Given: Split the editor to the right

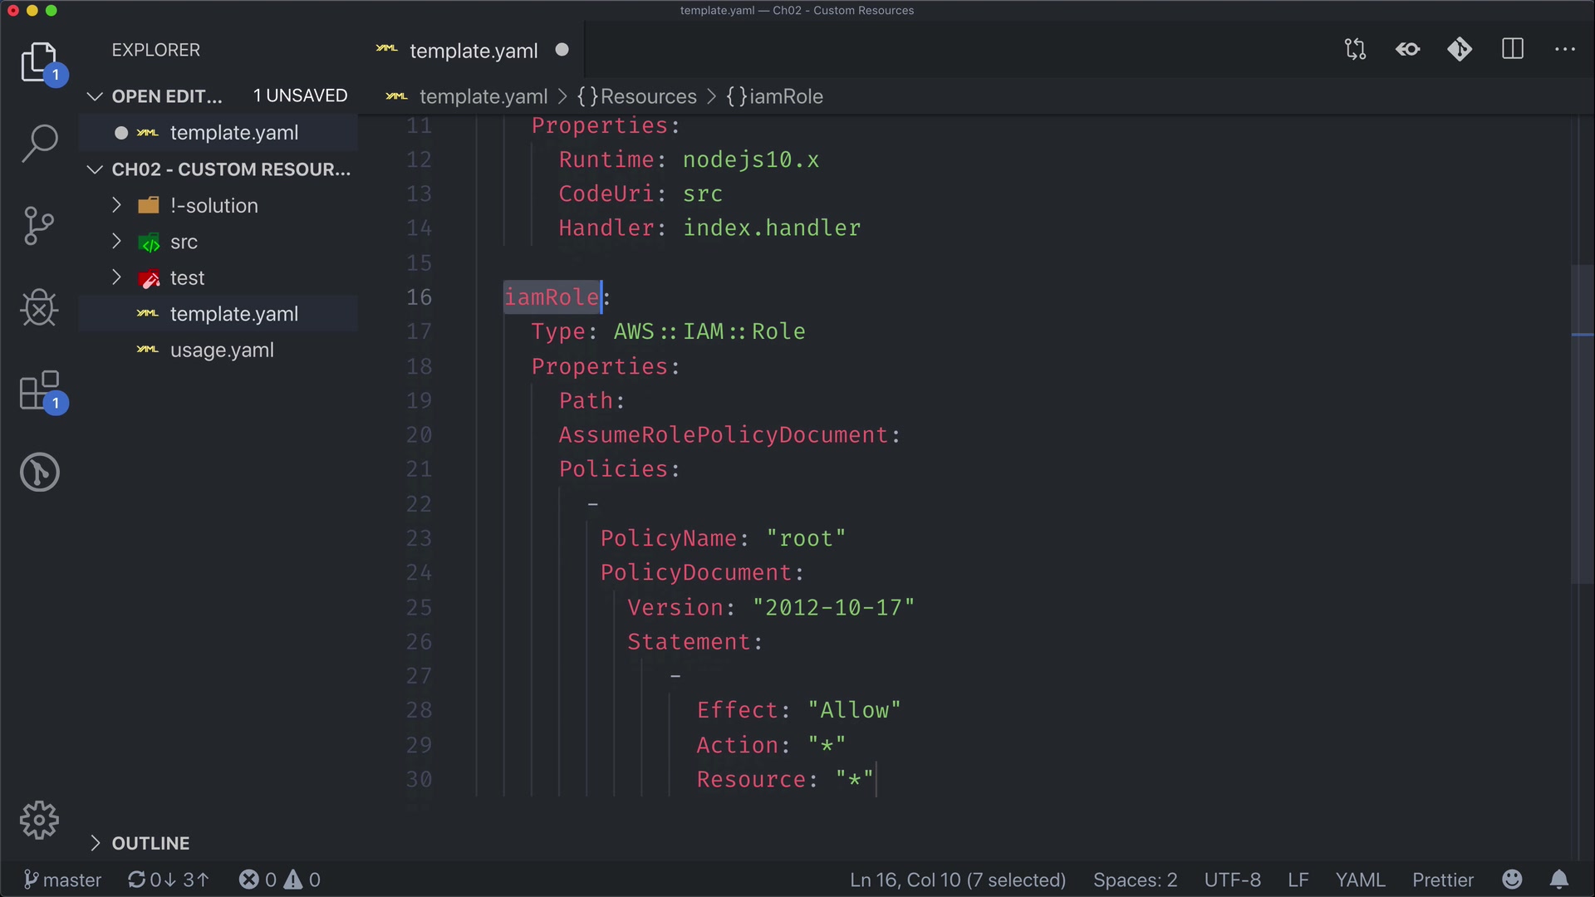Looking at the screenshot, I should coord(1513,50).
